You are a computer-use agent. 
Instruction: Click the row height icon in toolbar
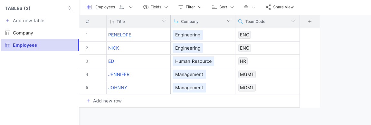(246, 7)
